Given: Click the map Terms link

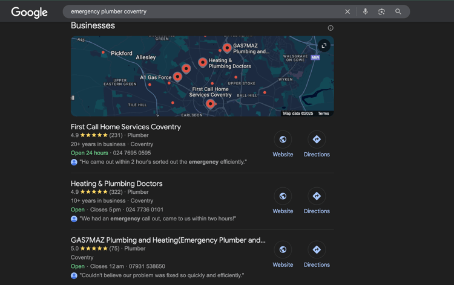Looking at the screenshot, I should click(323, 114).
